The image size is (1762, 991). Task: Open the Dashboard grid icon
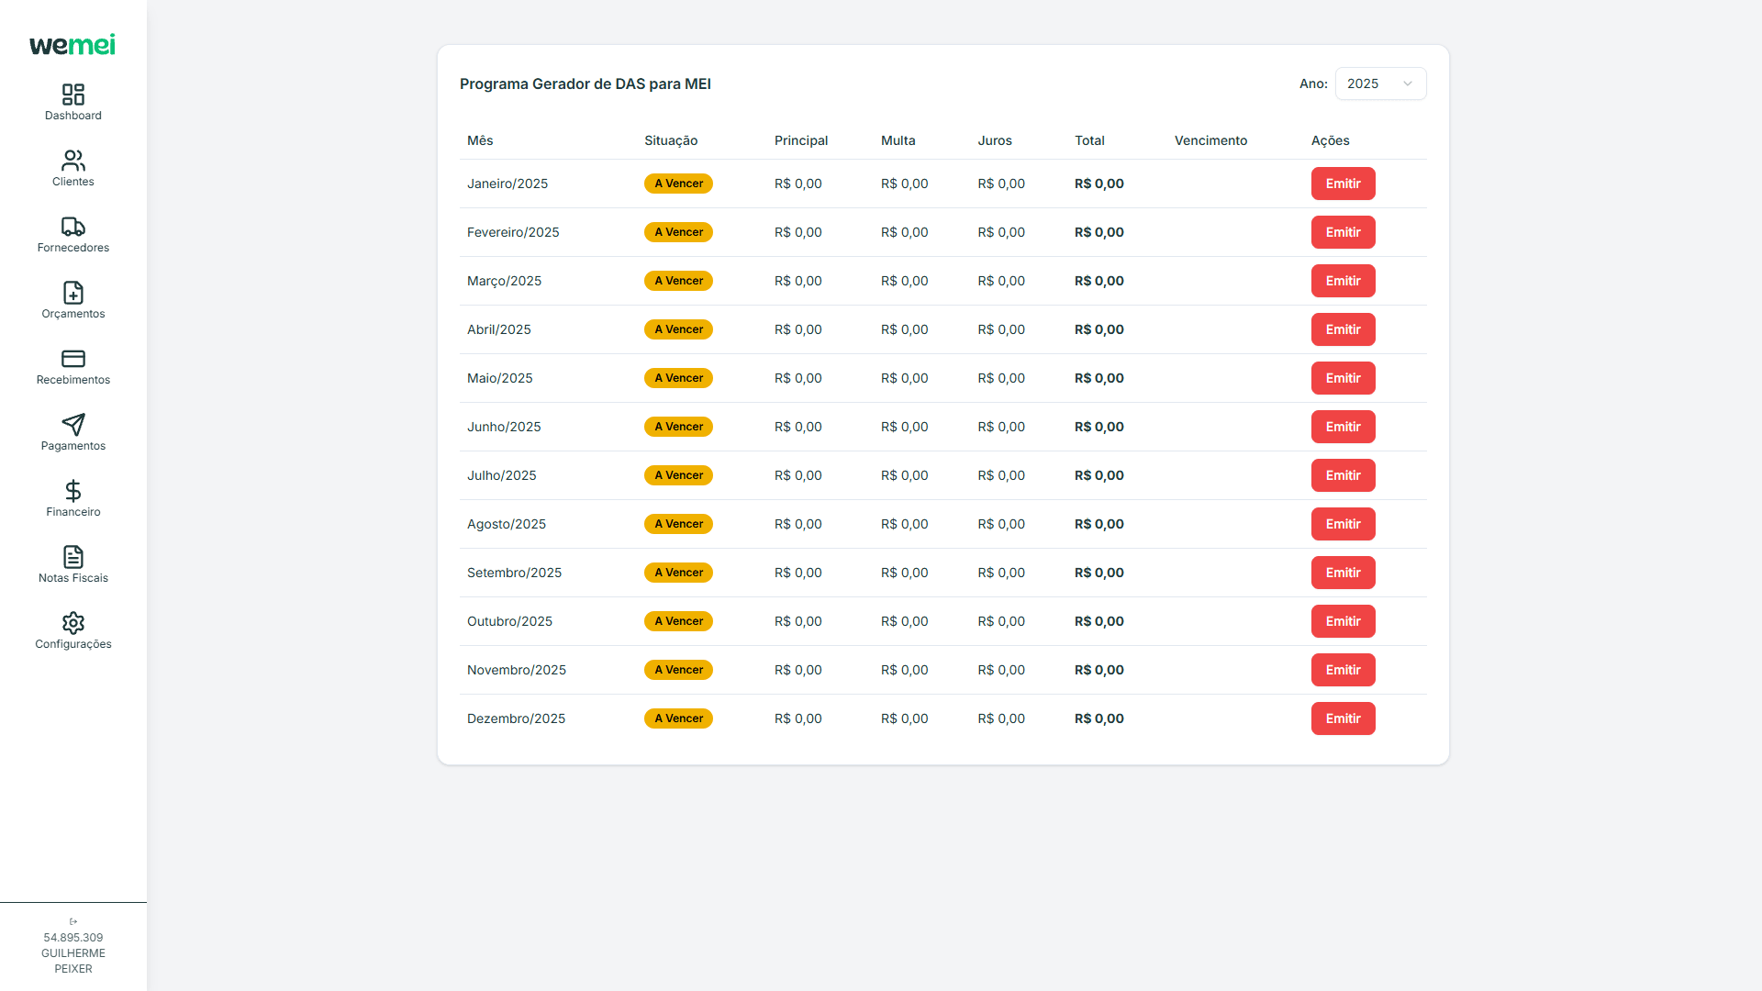[x=73, y=95]
